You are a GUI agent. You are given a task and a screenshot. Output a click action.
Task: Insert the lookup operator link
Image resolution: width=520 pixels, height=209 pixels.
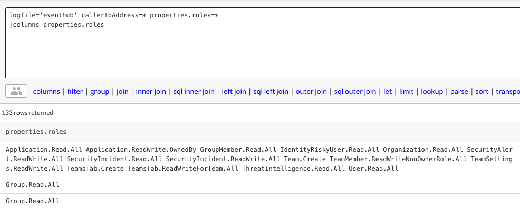click(432, 91)
